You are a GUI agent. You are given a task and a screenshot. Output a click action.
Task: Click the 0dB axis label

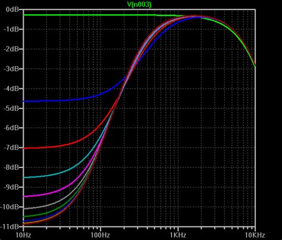coord(12,10)
